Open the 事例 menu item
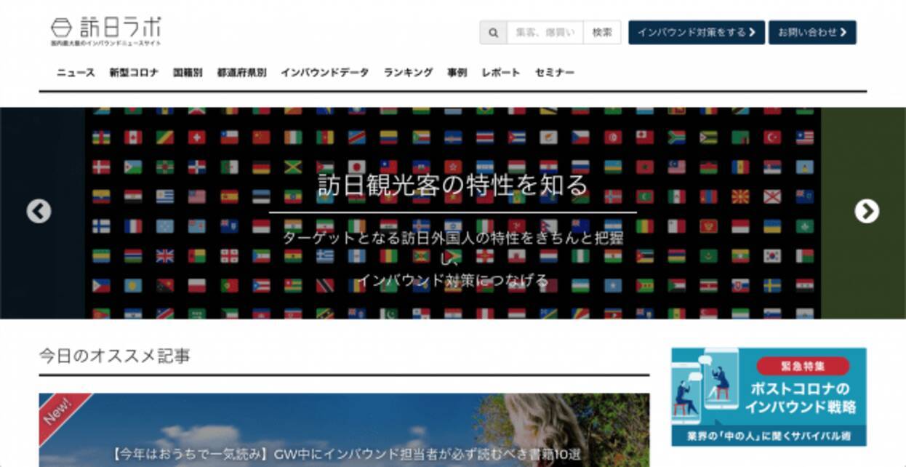 pos(457,73)
